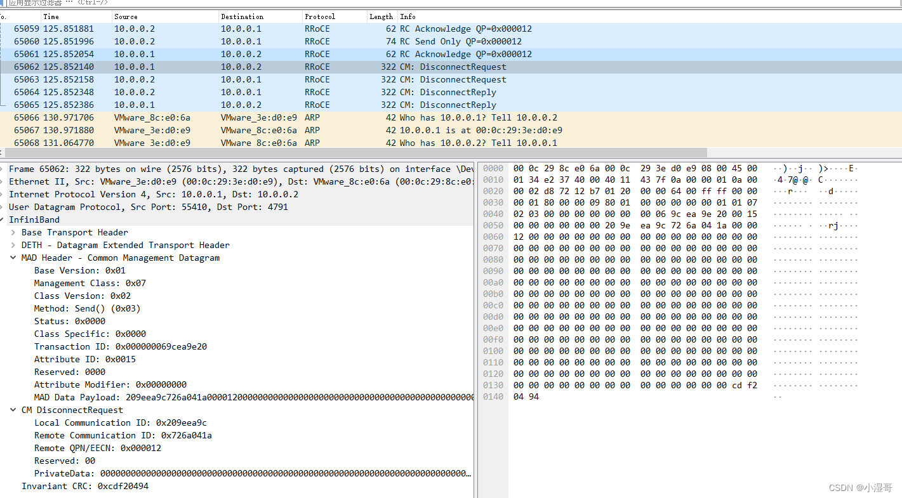Click hex bytes row at offset 0130
Screen dimensions: 902x498
[x=635, y=385]
